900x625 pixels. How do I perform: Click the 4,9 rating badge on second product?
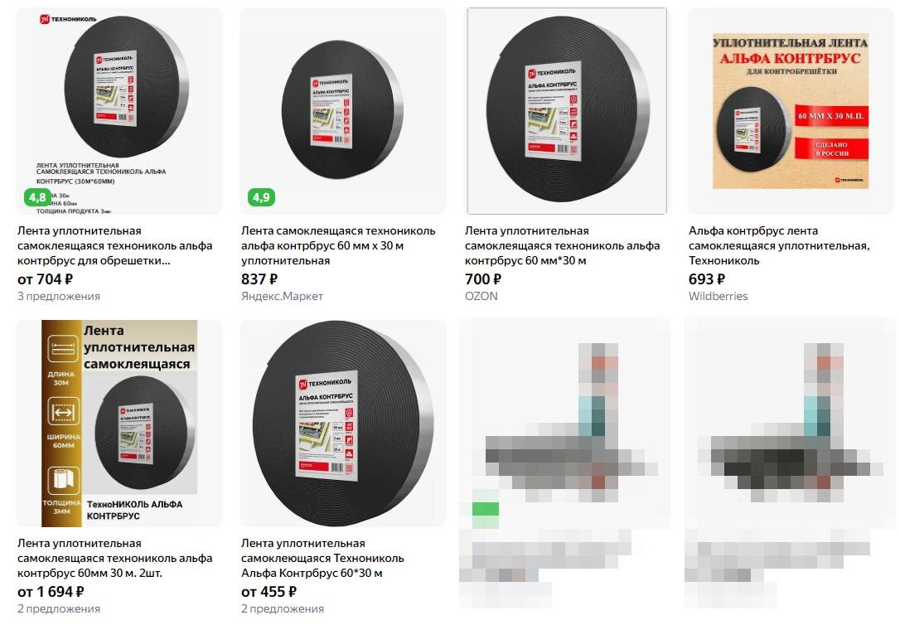(x=261, y=197)
